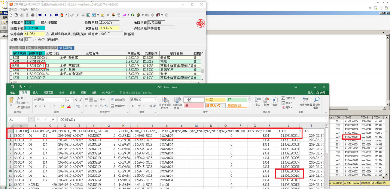Screen dimensions: 390x189
Task: Toggle checkbox beside 單據日期 field
Action: pos(122,28)
